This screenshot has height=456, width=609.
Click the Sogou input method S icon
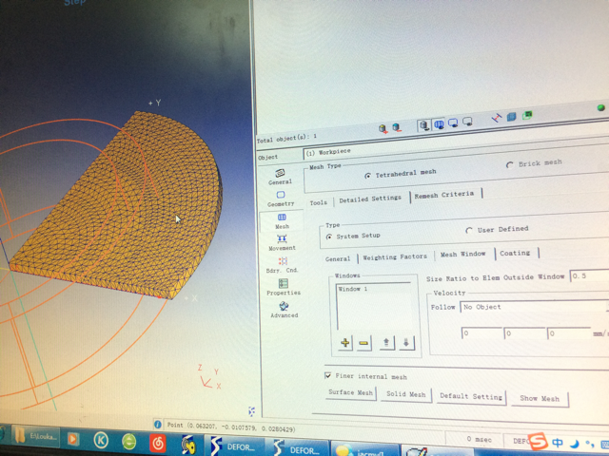pyautogui.click(x=538, y=441)
